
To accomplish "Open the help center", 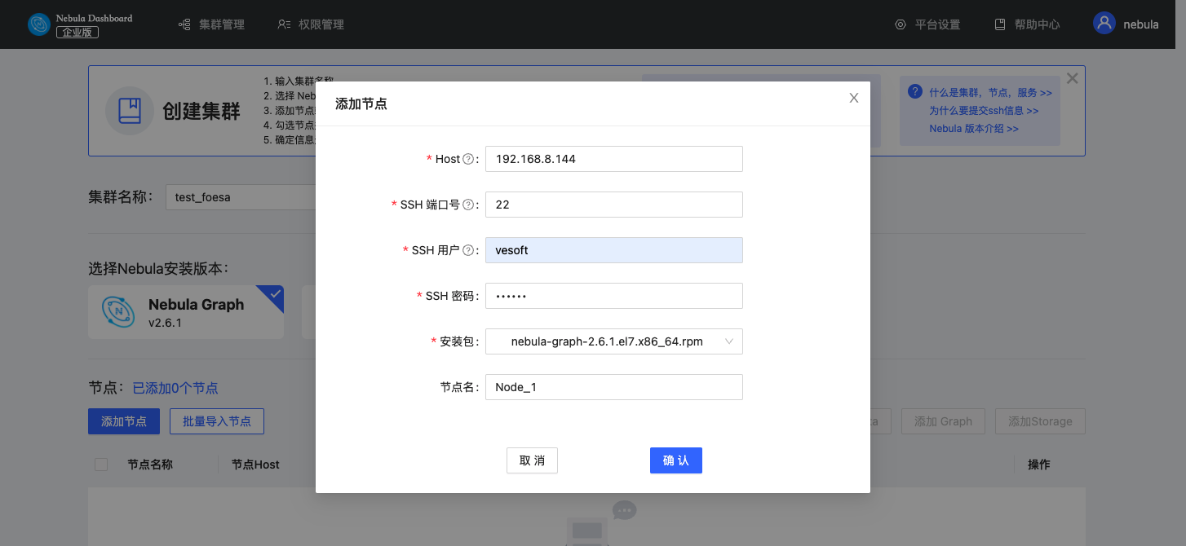I will [1028, 24].
